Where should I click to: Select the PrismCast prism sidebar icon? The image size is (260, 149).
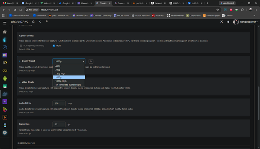(x=5, y=94)
